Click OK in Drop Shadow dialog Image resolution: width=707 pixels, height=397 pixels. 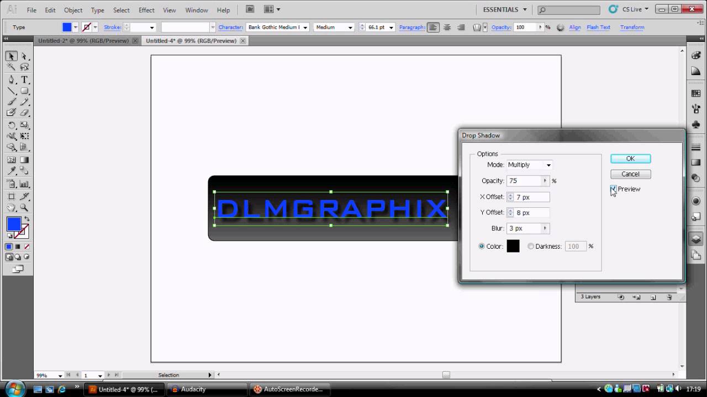click(x=630, y=159)
